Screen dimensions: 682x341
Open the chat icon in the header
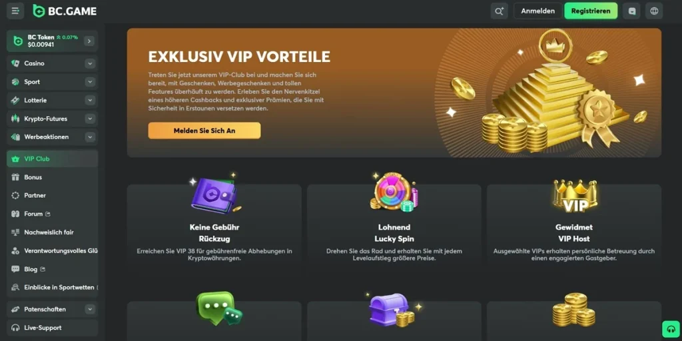(x=631, y=11)
